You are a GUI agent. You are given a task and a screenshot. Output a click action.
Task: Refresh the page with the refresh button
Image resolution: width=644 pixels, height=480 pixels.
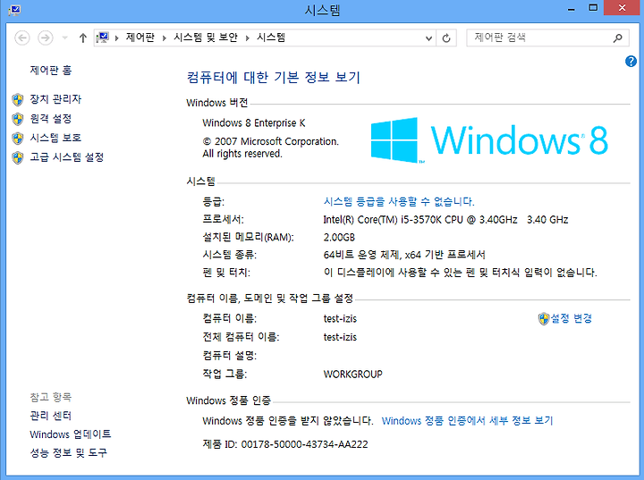[x=446, y=38]
